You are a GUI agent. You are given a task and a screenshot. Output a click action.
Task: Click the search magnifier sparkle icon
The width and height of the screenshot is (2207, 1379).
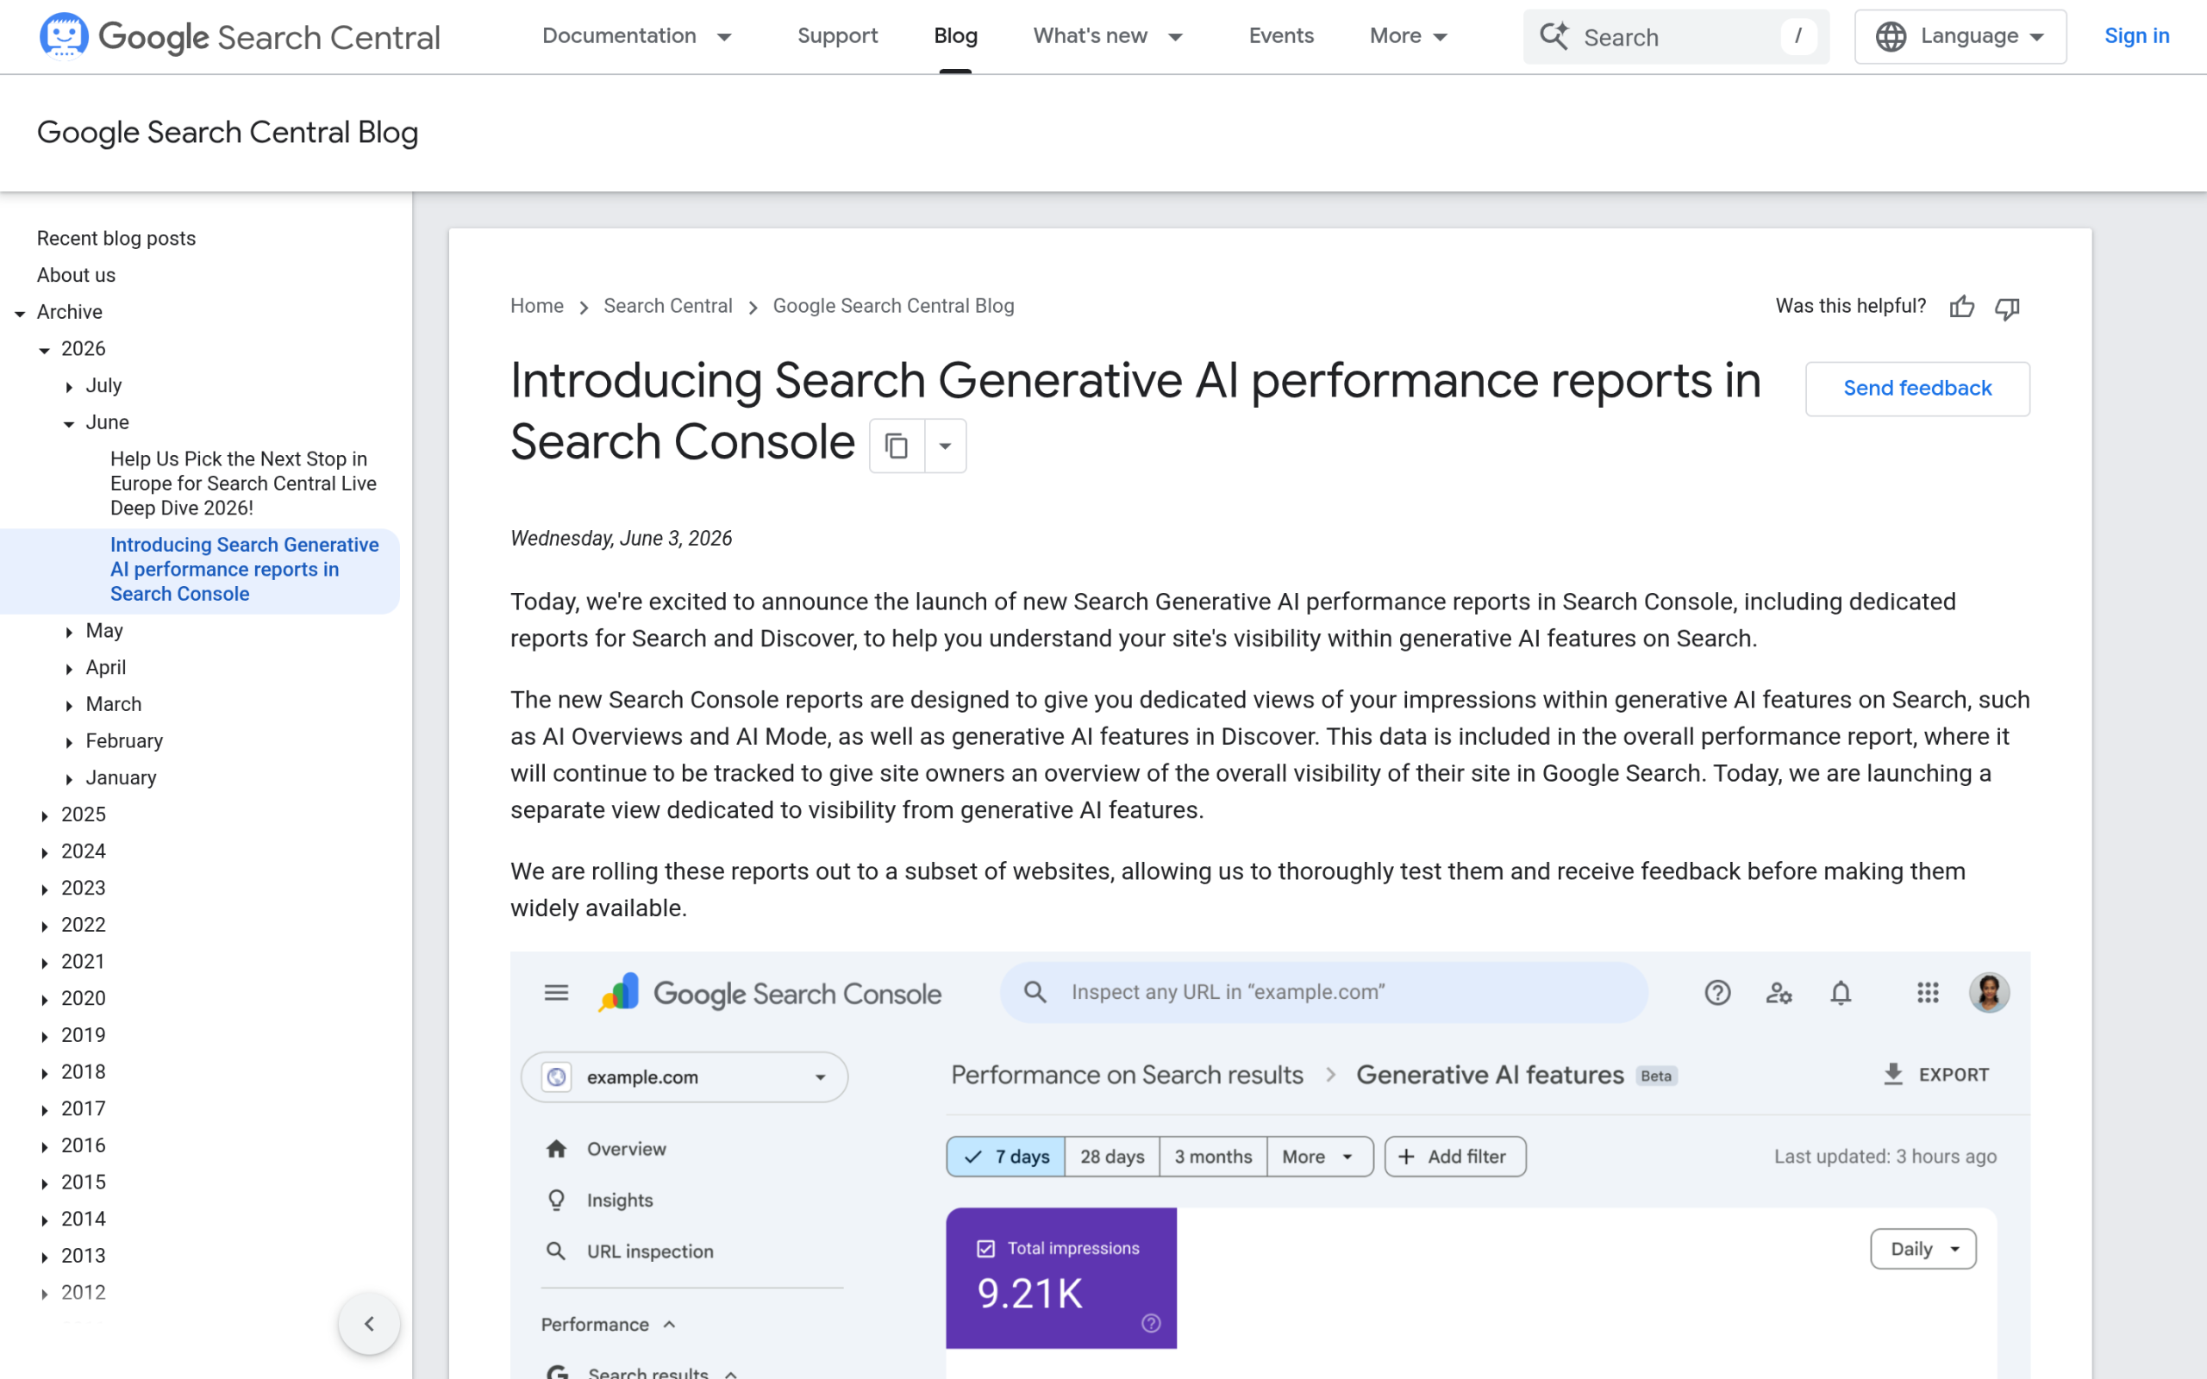(1554, 36)
